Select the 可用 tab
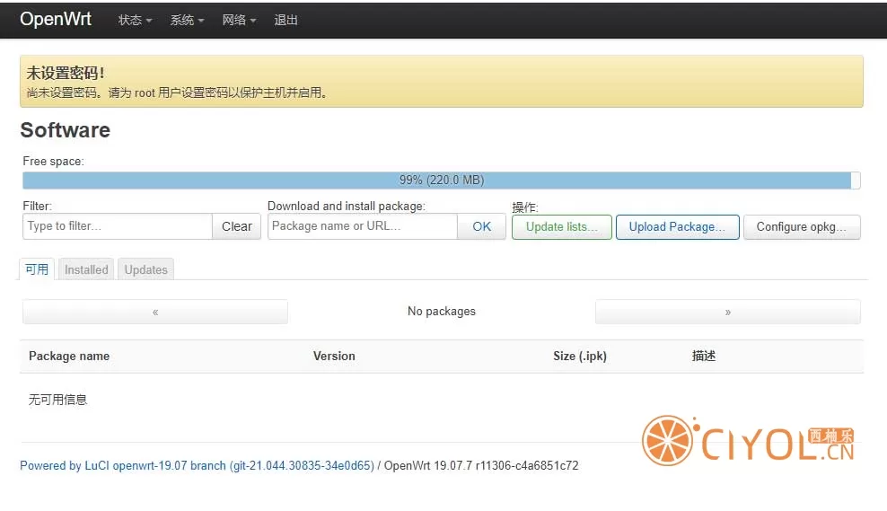 [x=37, y=269]
